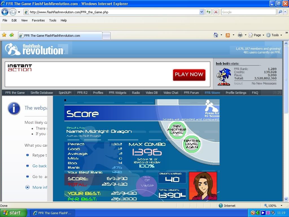Expand the More information chevron

pos(27,187)
